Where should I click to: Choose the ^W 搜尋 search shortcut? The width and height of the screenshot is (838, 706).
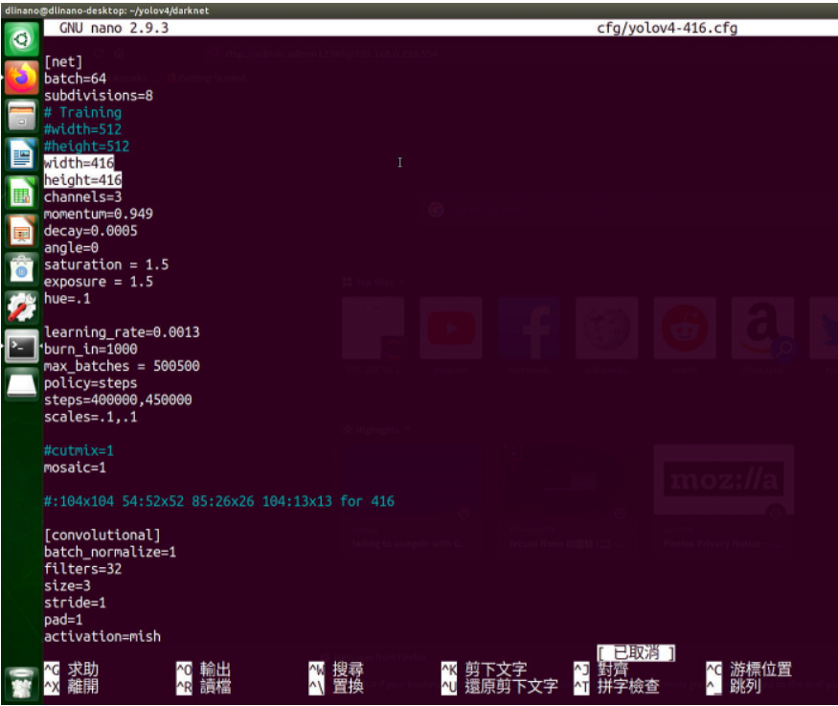[336, 670]
